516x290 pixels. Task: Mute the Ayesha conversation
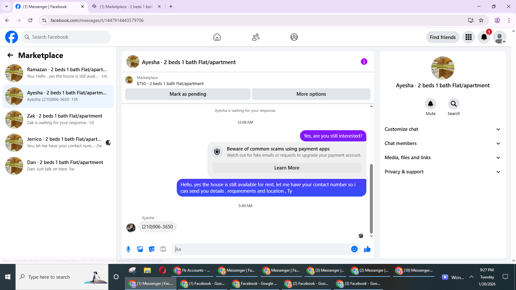tap(431, 104)
